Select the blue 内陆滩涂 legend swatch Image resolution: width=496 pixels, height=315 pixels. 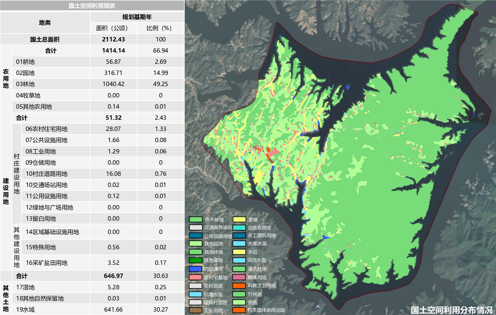(x=196, y=269)
